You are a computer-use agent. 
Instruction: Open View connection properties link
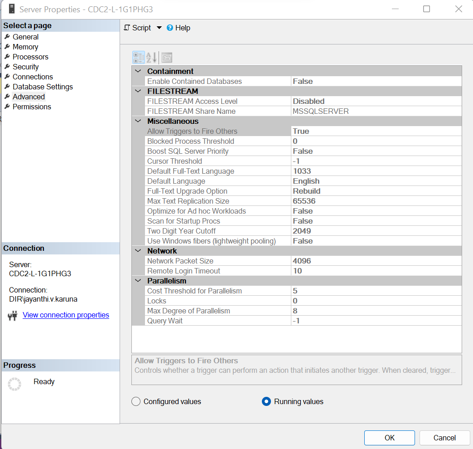click(x=66, y=315)
